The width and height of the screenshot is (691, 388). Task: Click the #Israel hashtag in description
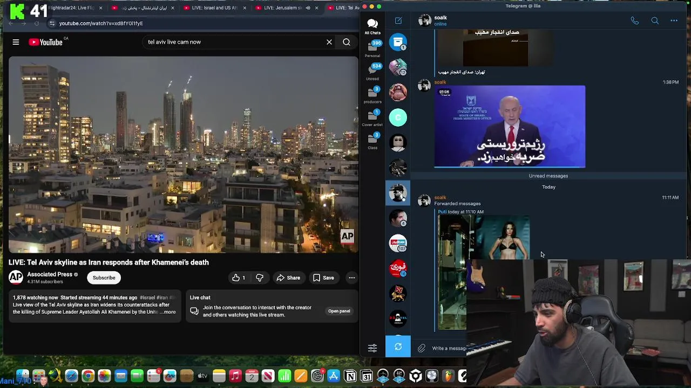click(x=147, y=297)
